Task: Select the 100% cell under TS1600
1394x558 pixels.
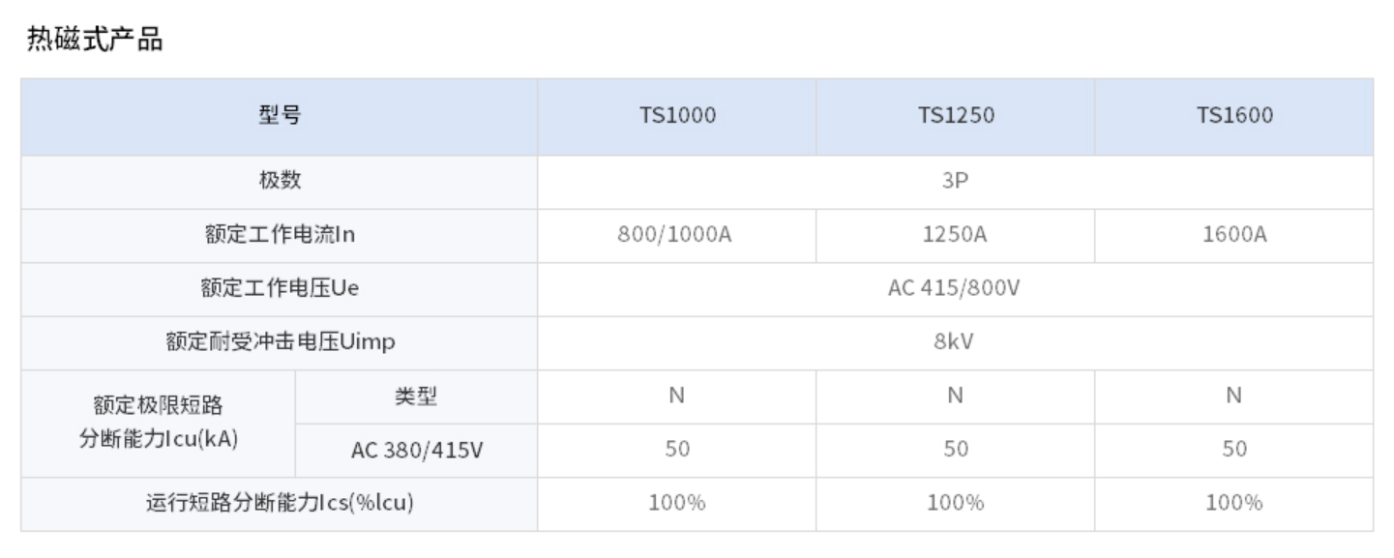Action: [x=1233, y=503]
